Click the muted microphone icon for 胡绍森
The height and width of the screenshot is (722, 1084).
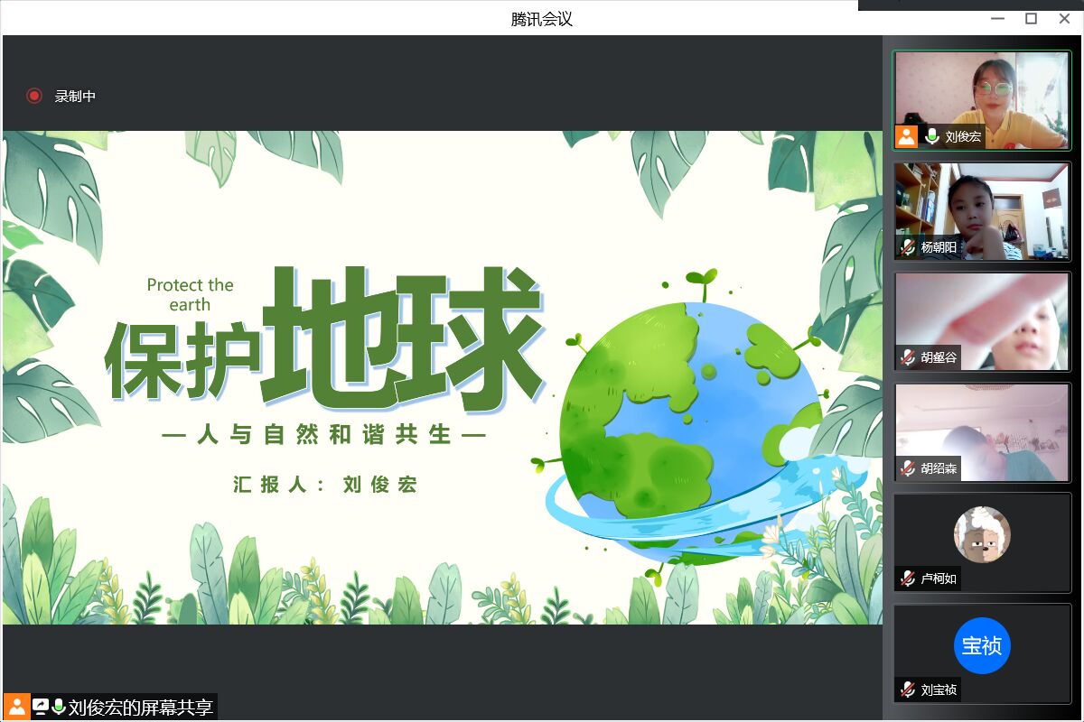coord(908,468)
